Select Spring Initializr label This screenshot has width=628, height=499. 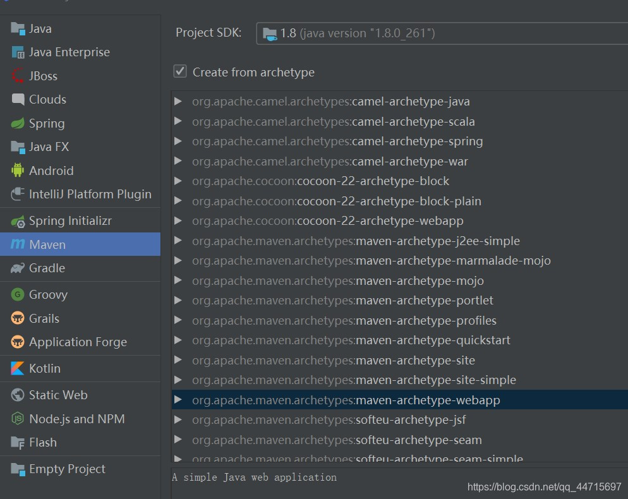(71, 220)
